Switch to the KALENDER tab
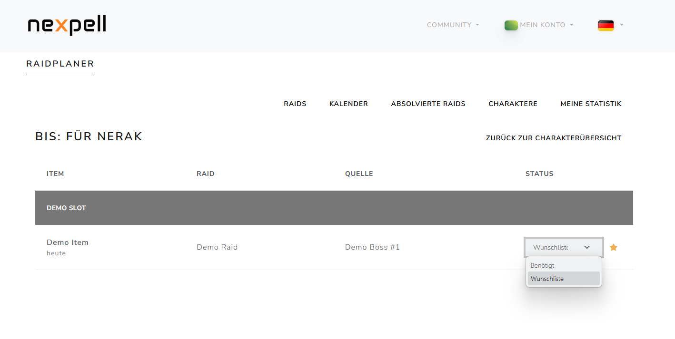Viewport: 675px width, 339px height. click(348, 104)
